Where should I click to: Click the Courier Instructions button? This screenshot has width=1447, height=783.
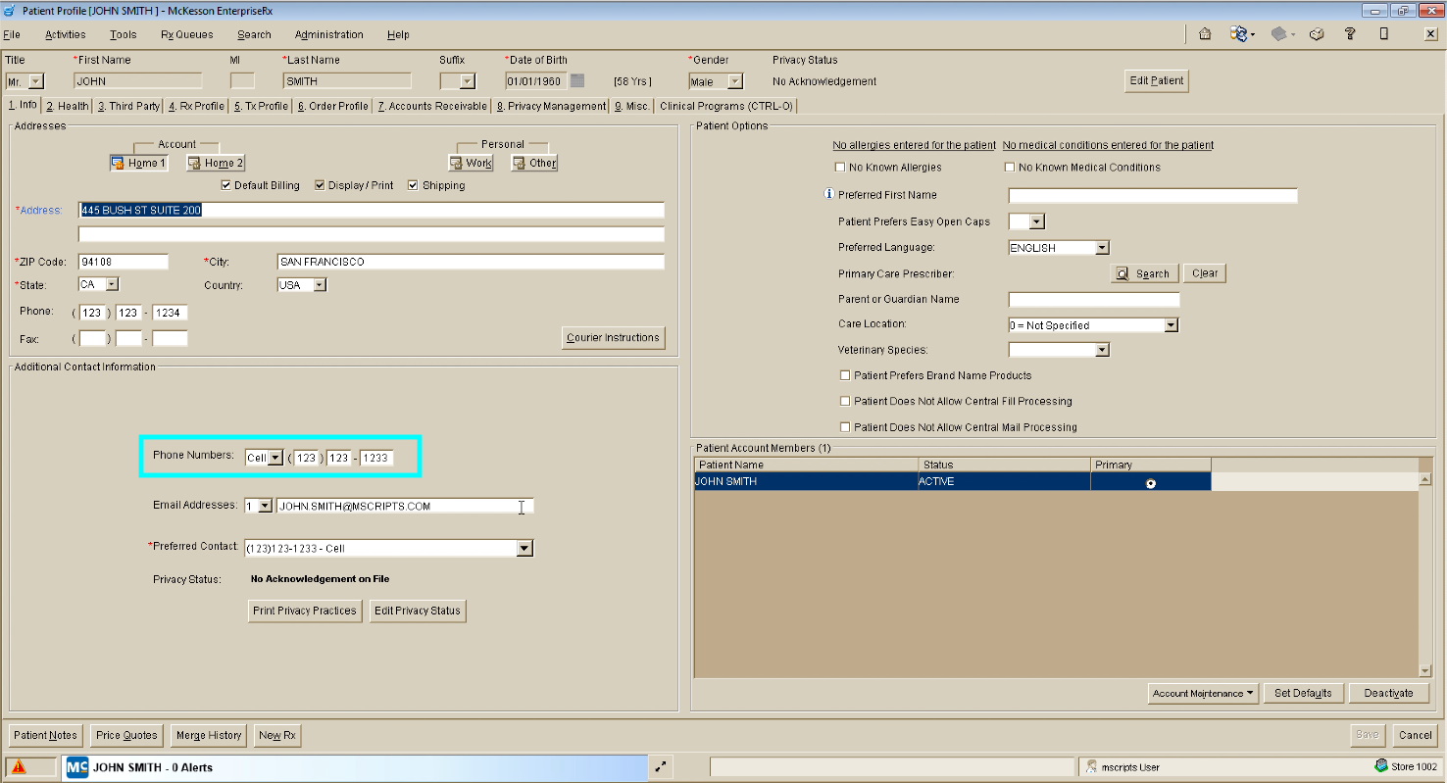[x=613, y=337]
